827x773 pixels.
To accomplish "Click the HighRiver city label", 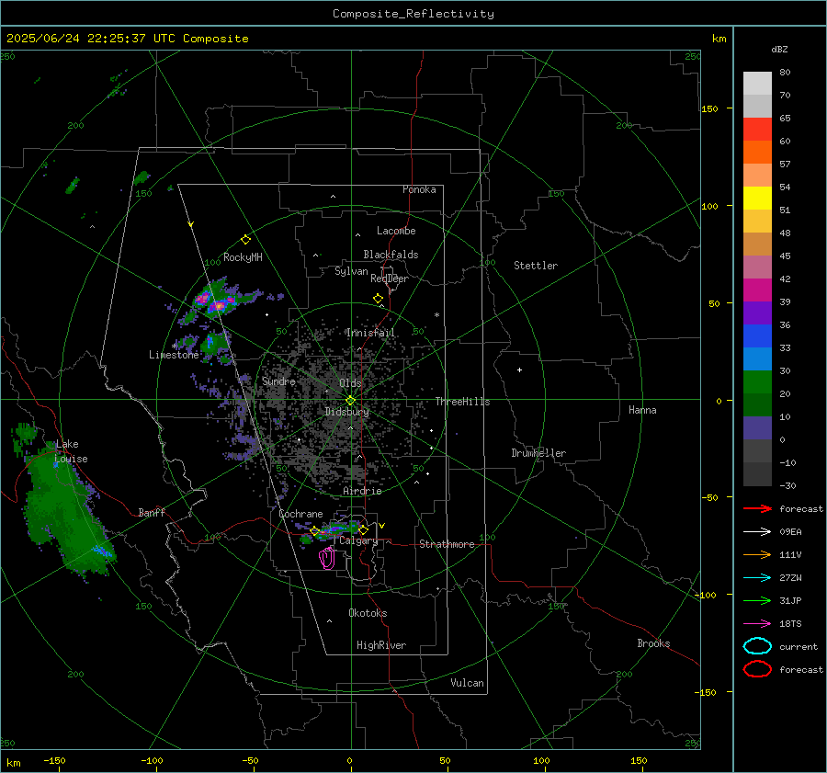I will pyautogui.click(x=381, y=645).
